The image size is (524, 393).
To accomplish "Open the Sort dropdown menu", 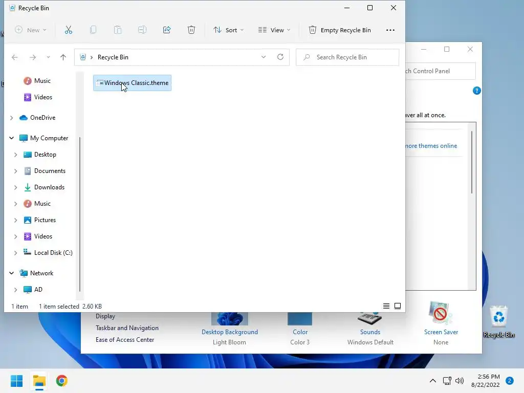I will pos(229,30).
